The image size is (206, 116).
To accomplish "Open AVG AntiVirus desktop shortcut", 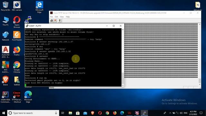I will [x=5, y=67].
